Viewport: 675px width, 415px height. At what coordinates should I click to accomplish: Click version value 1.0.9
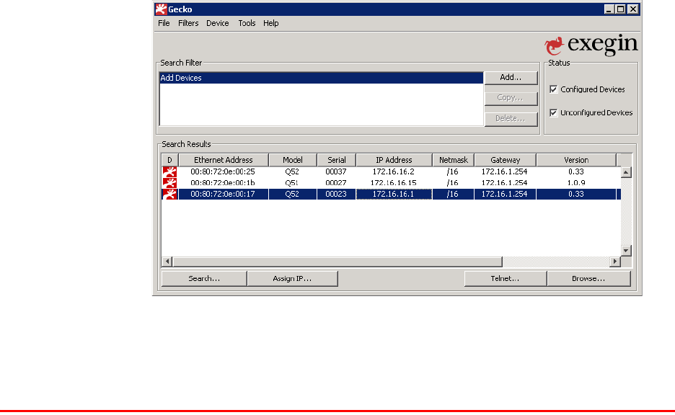[576, 183]
